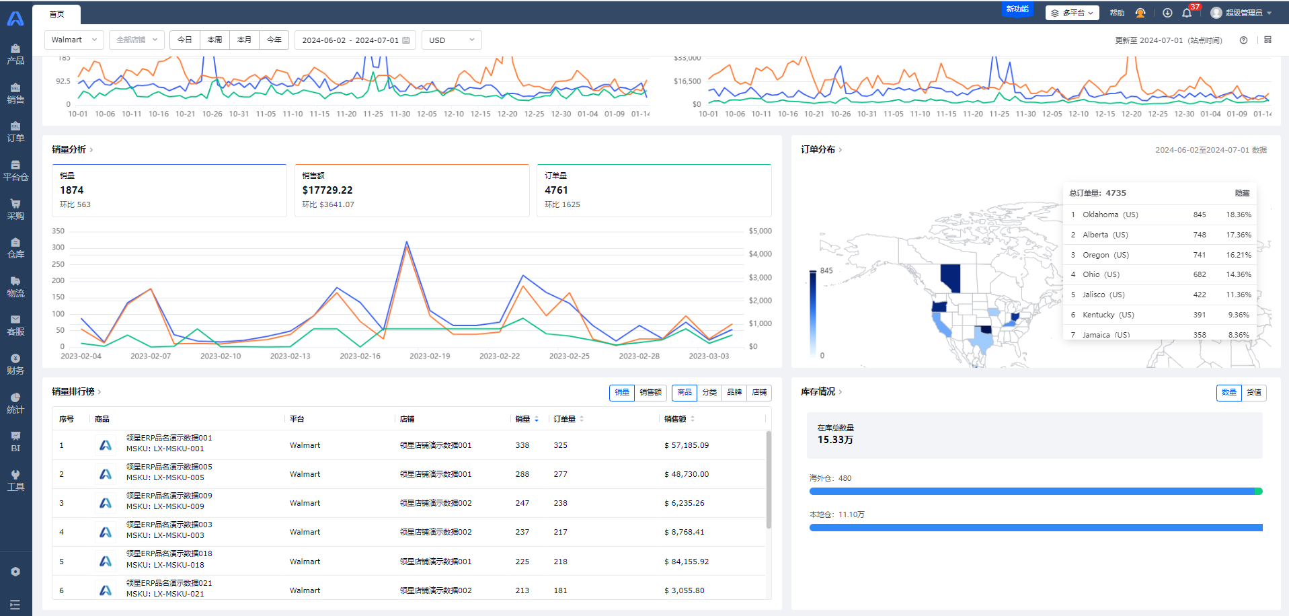Open the notifications bell with 37 badge
This screenshot has width=1289, height=616.
(1187, 13)
